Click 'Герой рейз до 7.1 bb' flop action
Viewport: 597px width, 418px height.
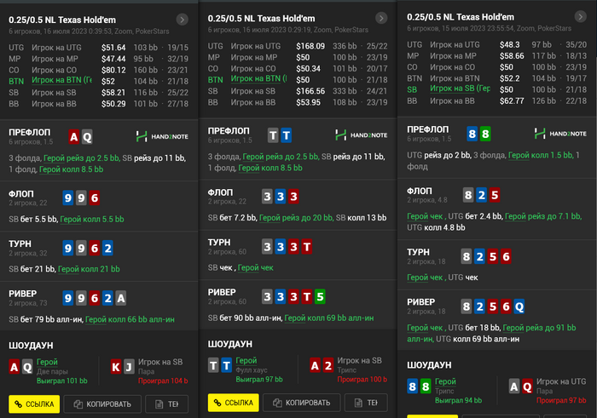coord(543,216)
